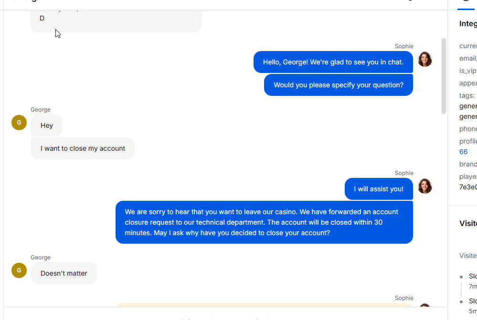Click the "phone" field in the sidebar
477x320 pixels.
point(468,129)
